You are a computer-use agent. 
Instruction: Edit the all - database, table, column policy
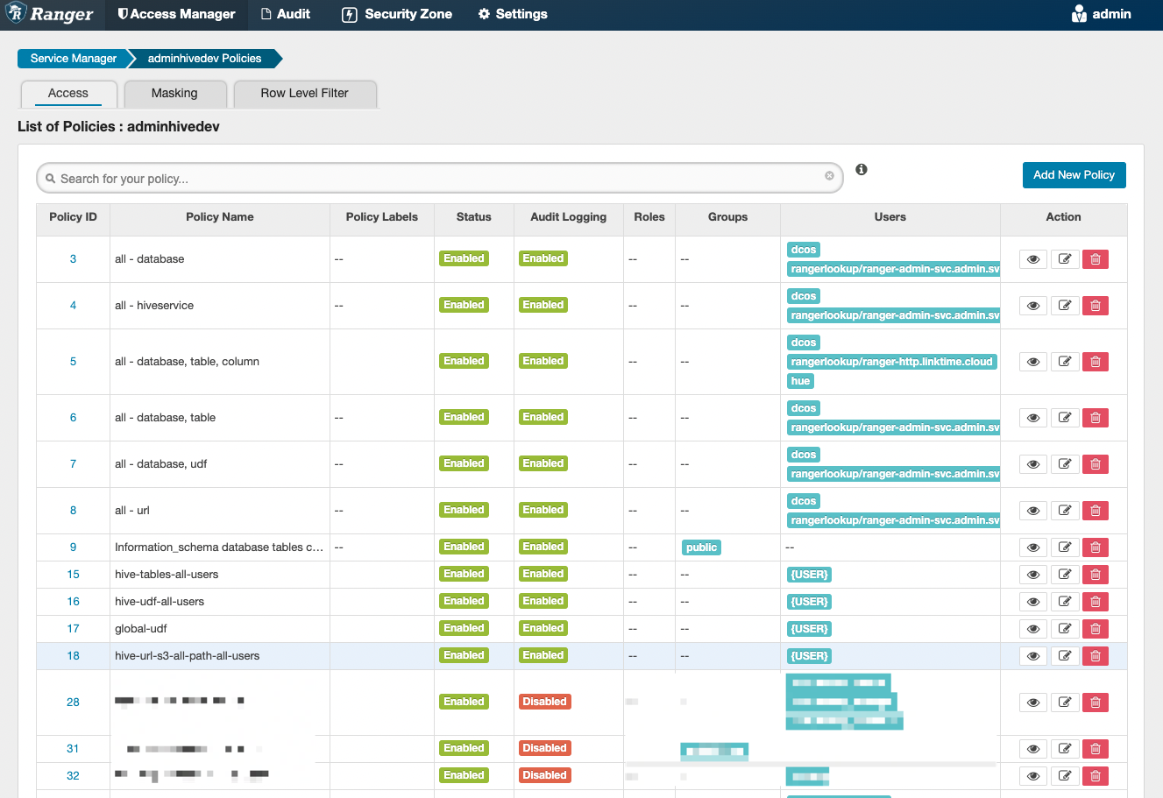coord(1065,362)
